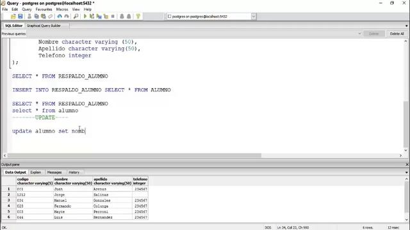Open the output pane tab list arrow

[406, 172]
